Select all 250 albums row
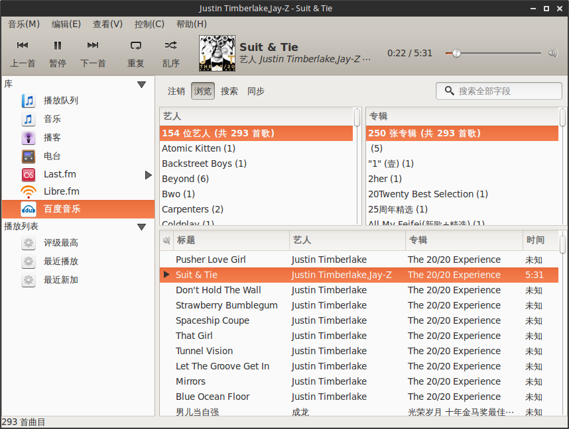Screen dimensions: 569x429 point(462,133)
